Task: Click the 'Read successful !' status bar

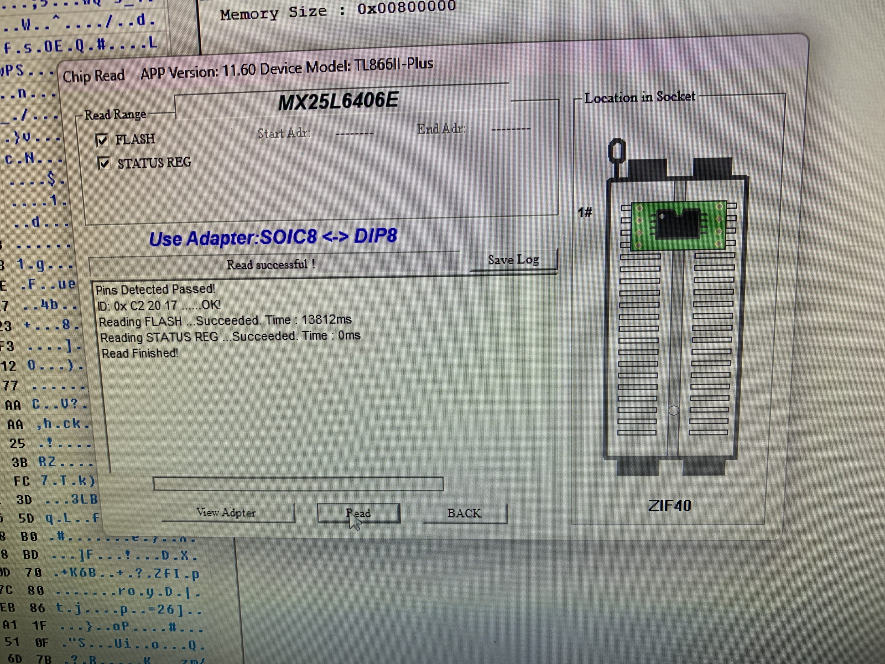Action: [x=271, y=264]
